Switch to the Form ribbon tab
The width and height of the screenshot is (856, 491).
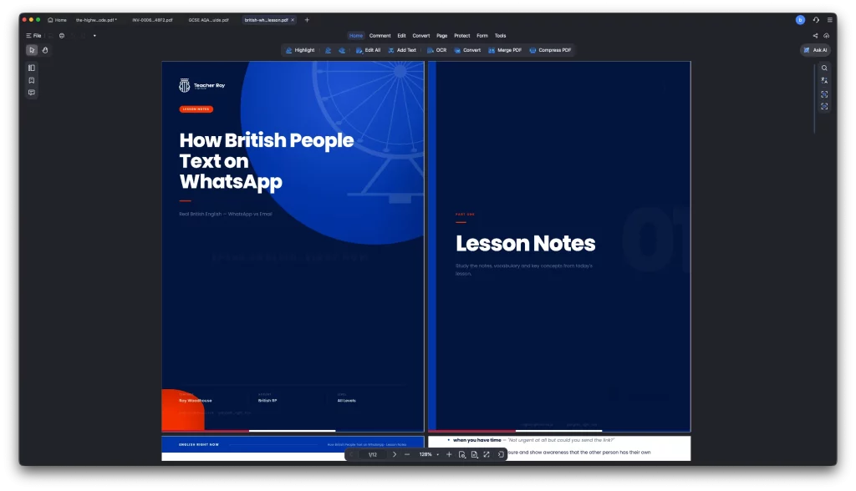[x=482, y=35]
